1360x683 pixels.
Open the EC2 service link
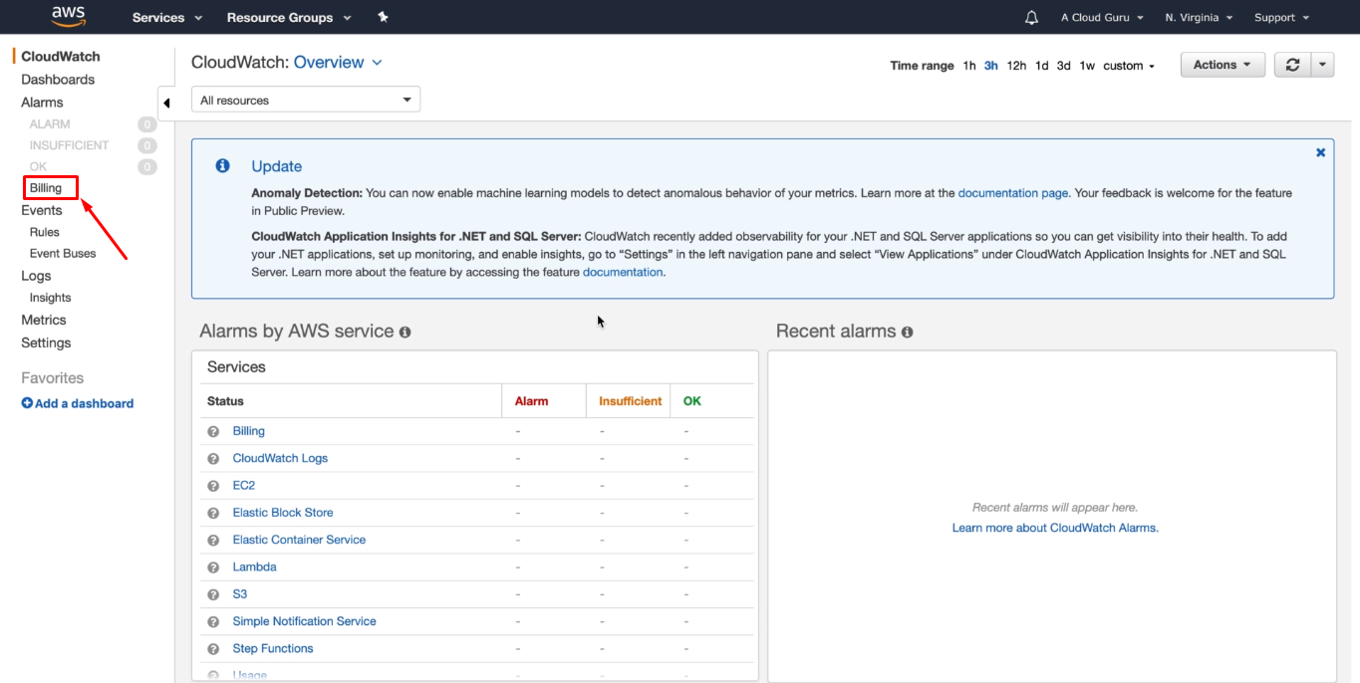click(244, 486)
